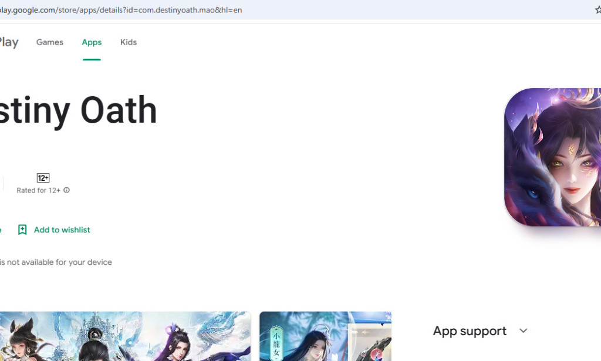Screen dimensions: 601x361
Task: Click the "Add to wishlist" link text
Action: 62,230
